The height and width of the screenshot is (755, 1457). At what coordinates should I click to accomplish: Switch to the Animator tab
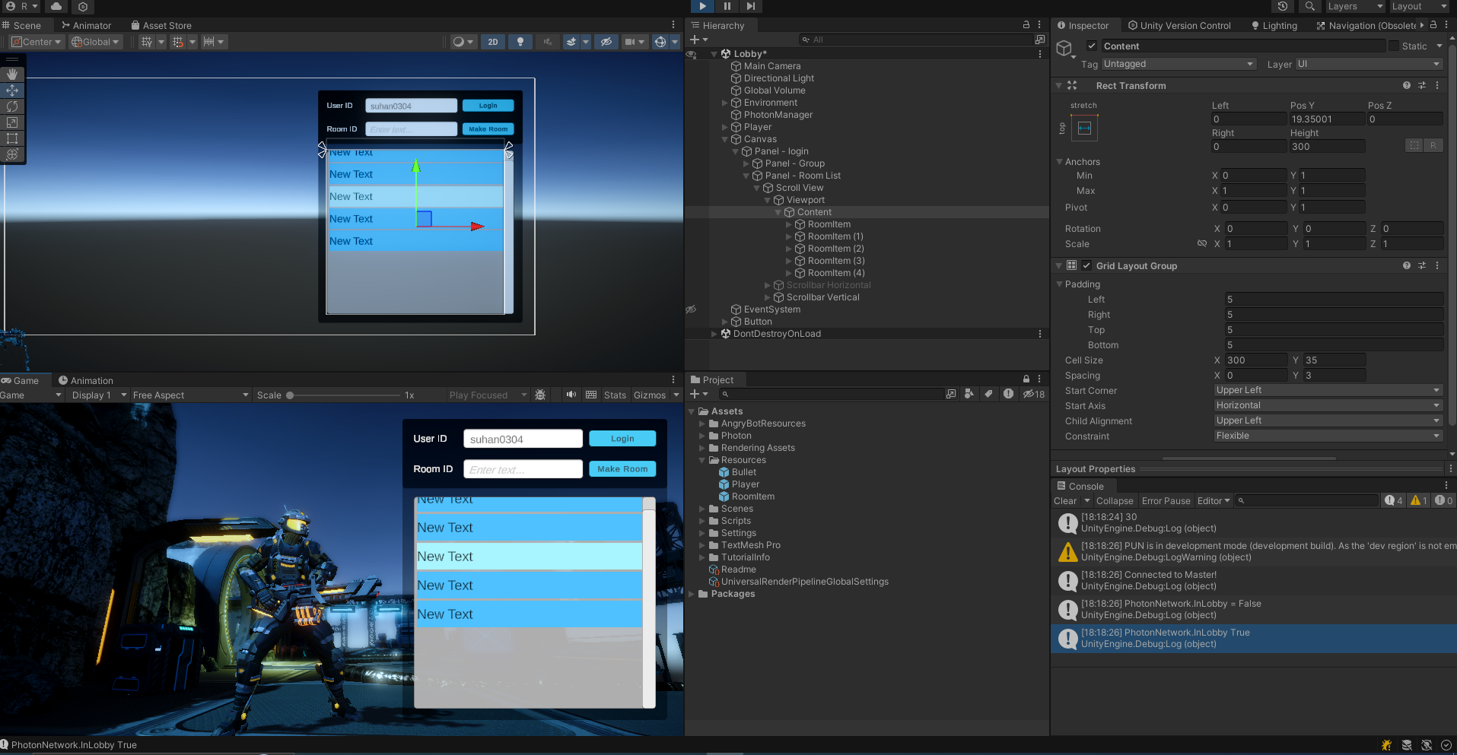[x=86, y=26]
